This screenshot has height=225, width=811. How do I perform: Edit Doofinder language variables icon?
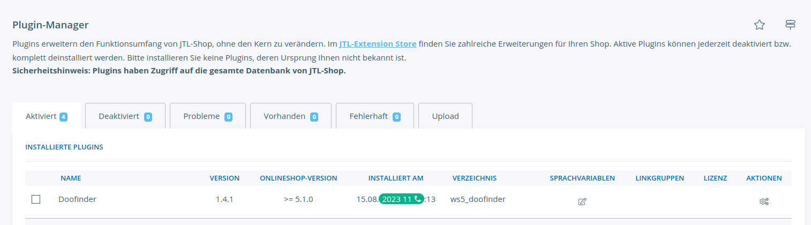point(582,201)
